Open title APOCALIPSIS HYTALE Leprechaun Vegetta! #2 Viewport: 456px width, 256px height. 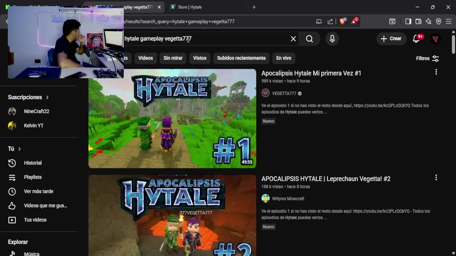[x=326, y=179]
